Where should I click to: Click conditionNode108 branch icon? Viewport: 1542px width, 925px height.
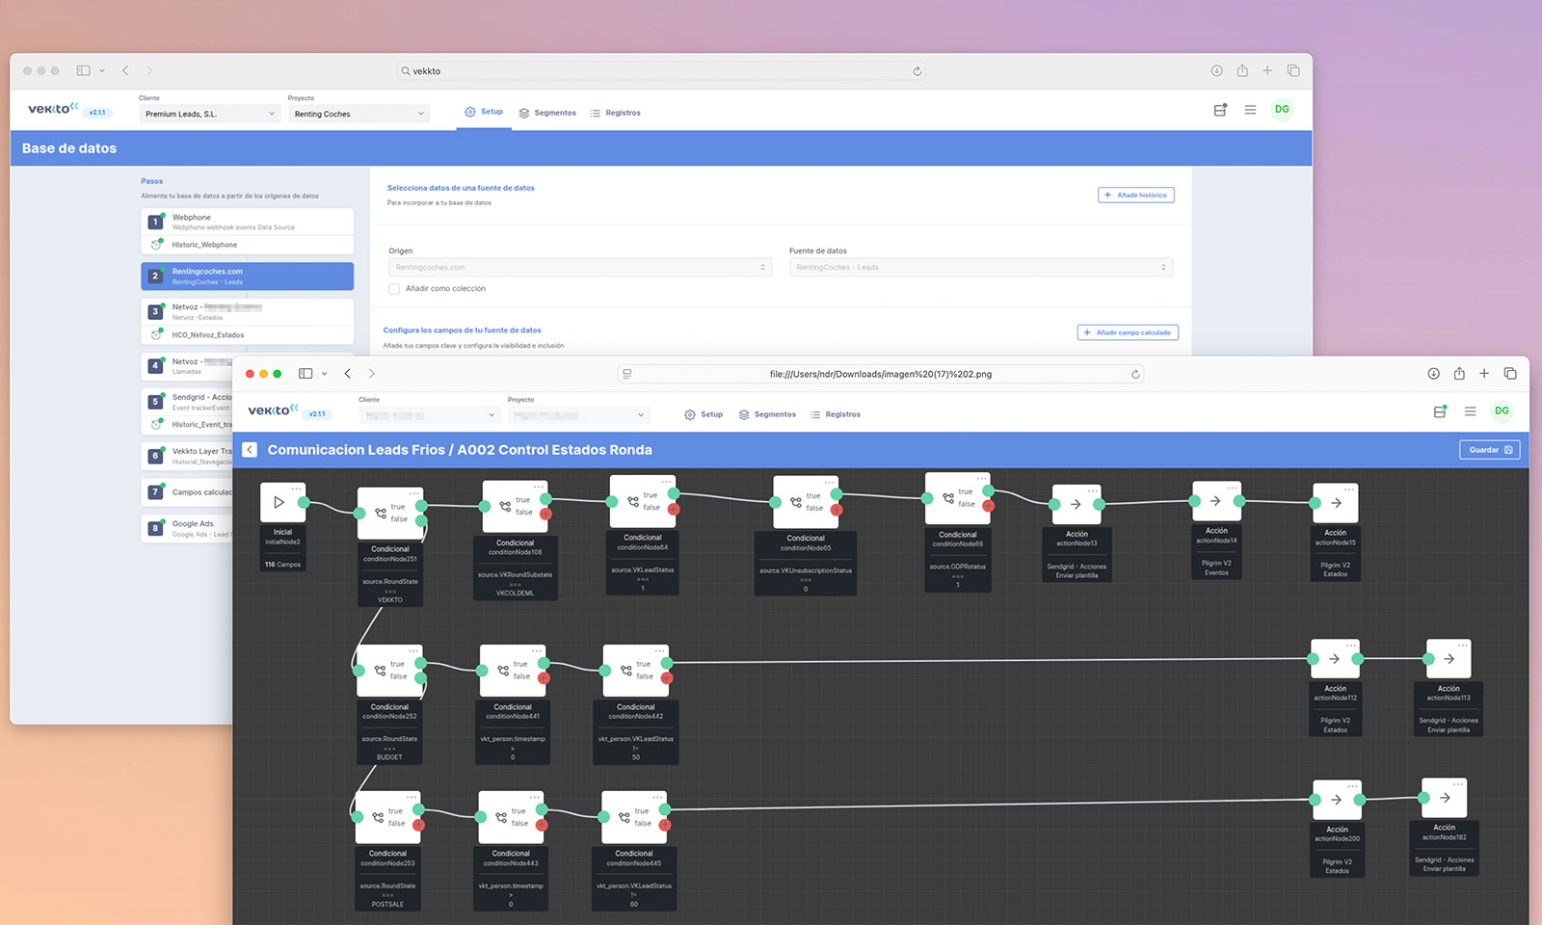[x=505, y=506]
